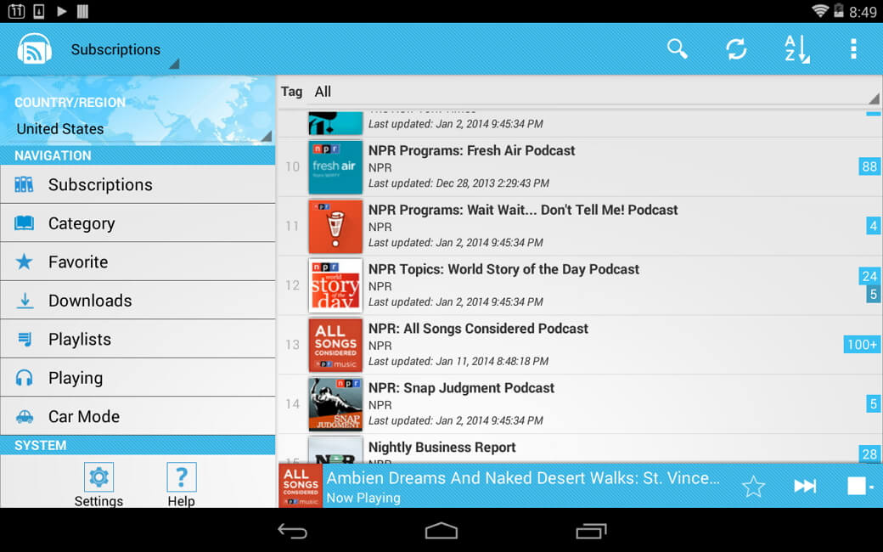The height and width of the screenshot is (552, 883).
Task: Select Nightly Business Report row
Action: click(x=580, y=449)
